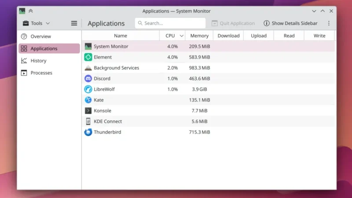Select Applications in the sidebar
The image size is (352, 198).
(x=49, y=48)
